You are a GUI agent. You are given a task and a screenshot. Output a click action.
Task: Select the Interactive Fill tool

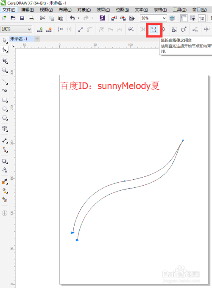pos(5,190)
